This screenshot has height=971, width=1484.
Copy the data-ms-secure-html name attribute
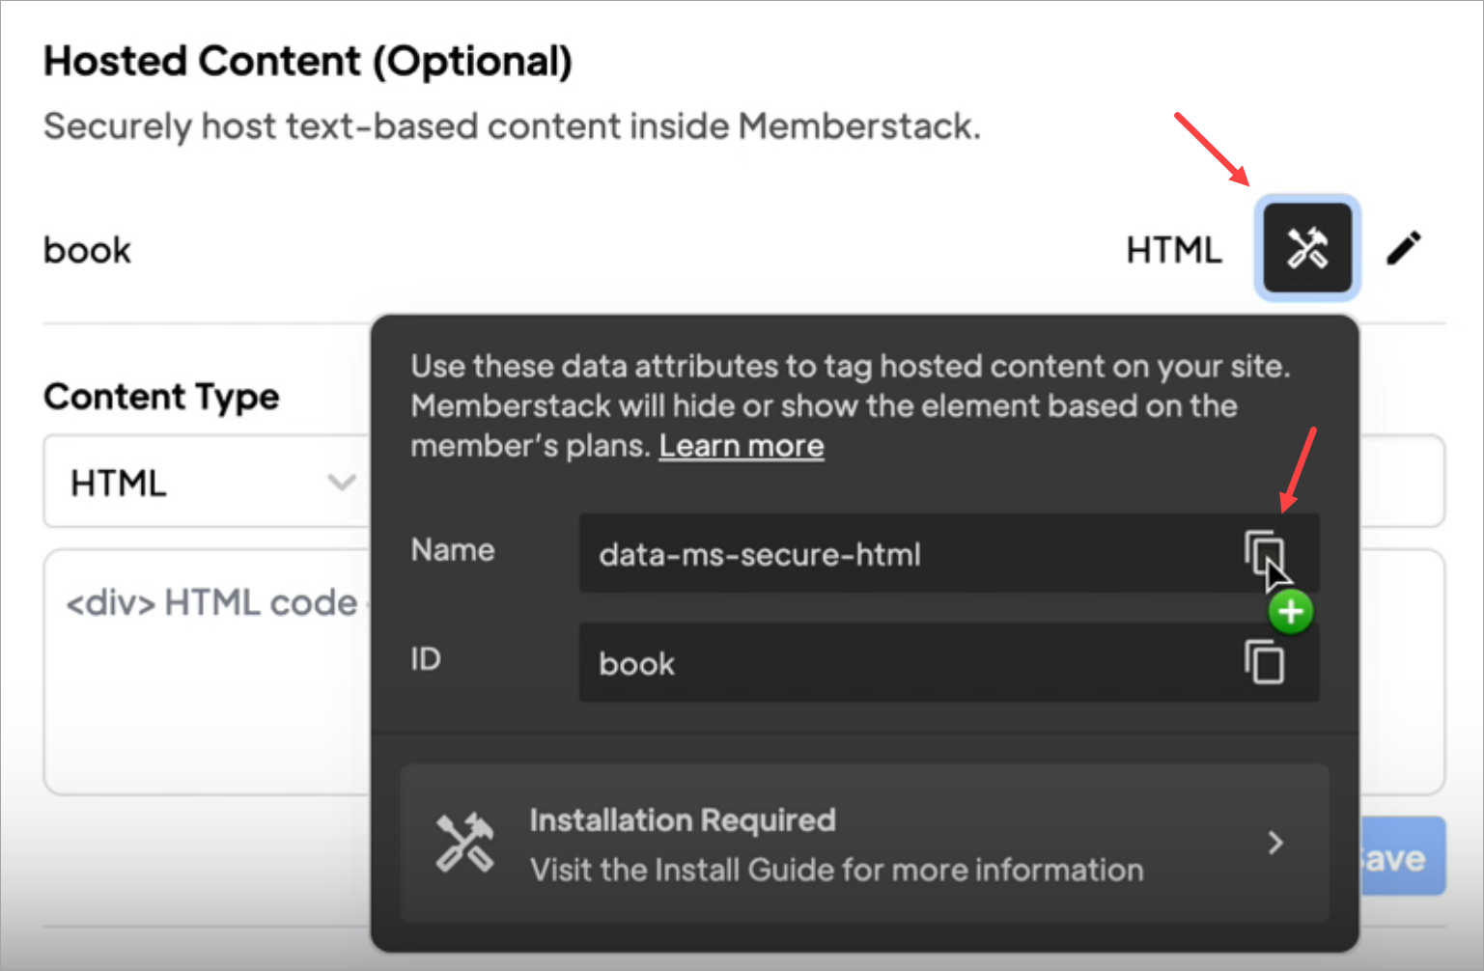[1264, 553]
